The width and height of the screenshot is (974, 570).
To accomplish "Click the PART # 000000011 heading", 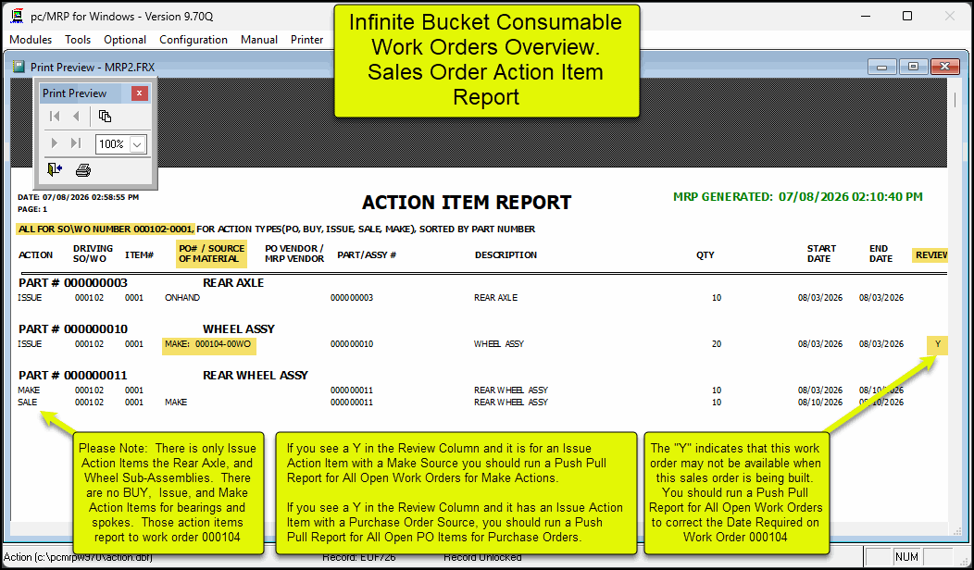I will [x=72, y=375].
